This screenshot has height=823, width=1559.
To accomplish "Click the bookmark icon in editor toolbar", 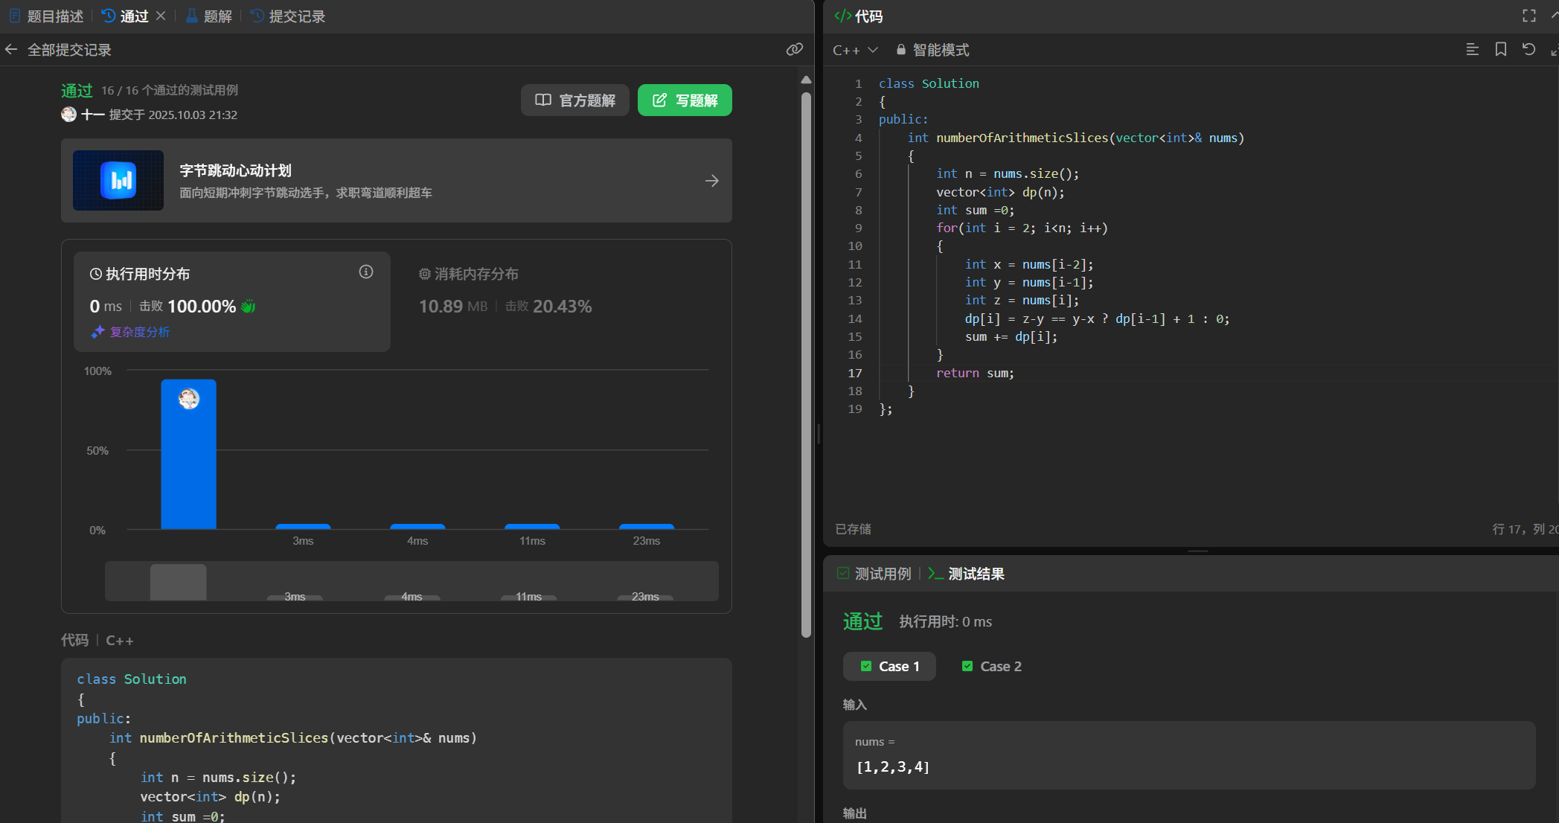I will (1500, 49).
